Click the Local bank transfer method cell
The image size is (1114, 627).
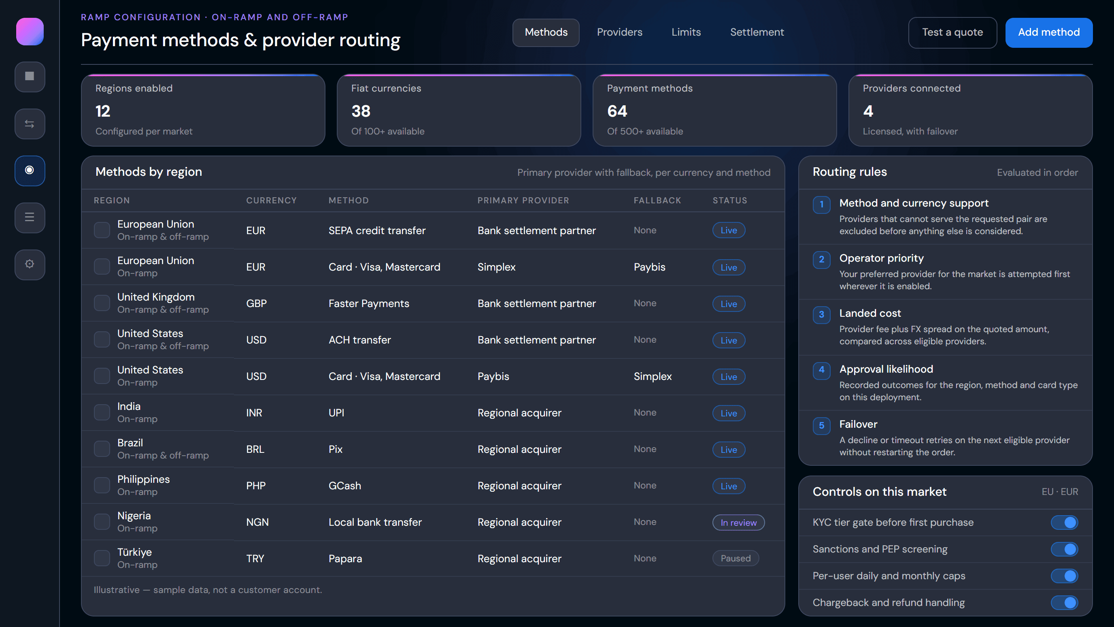click(x=375, y=522)
